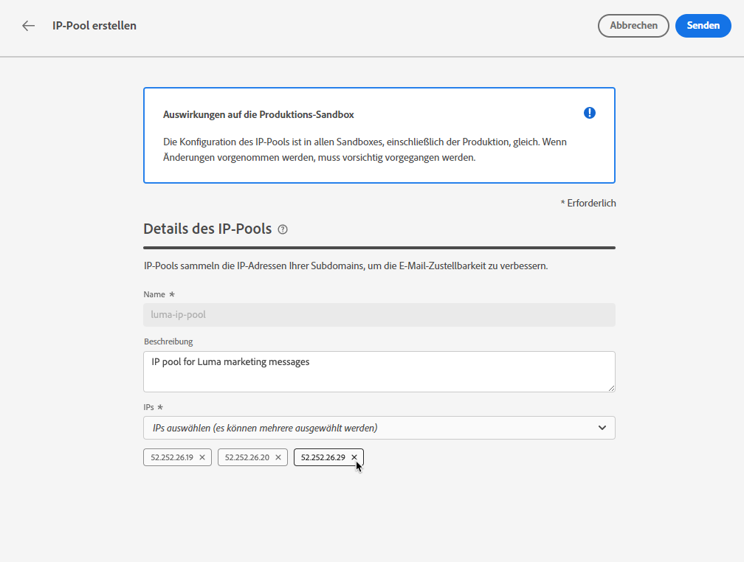Click the 'Details des IP-Pools' section heading
The height and width of the screenshot is (562, 744).
[207, 229]
